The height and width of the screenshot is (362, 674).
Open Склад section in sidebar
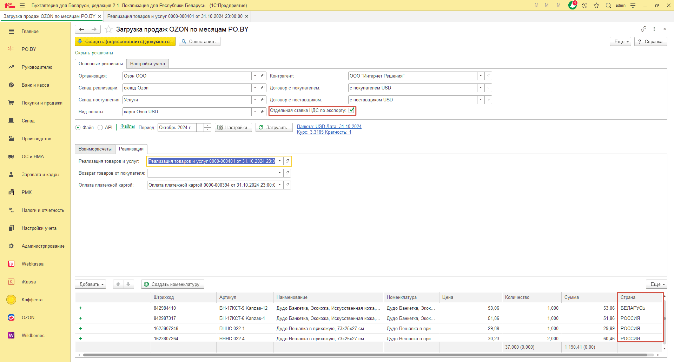click(x=28, y=121)
